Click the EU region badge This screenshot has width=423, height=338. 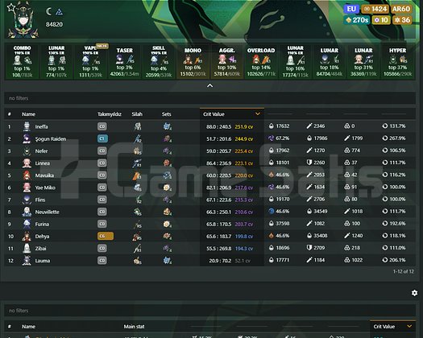[x=351, y=9]
